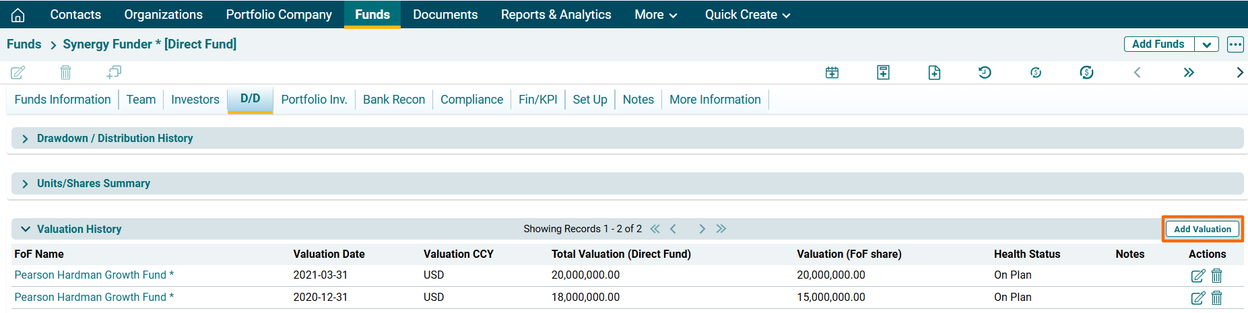Click the clock history icon in toolbar
This screenshot has width=1248, height=313.
[985, 73]
